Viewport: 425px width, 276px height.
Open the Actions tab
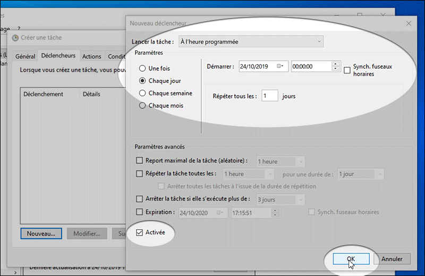(91, 56)
